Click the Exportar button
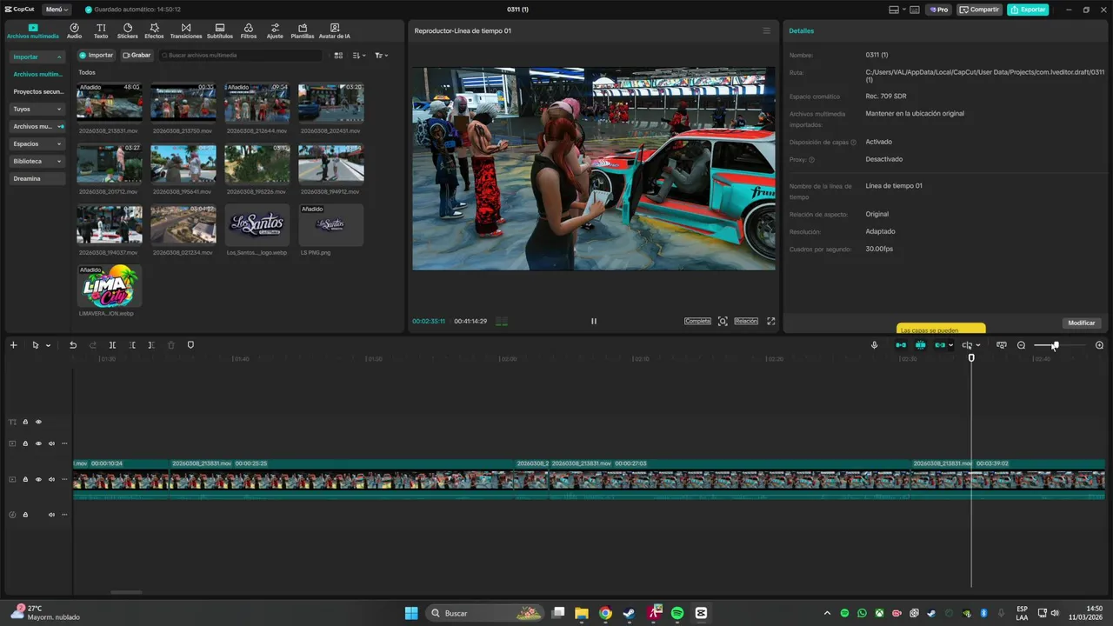This screenshot has height=626, width=1113. [x=1028, y=10]
